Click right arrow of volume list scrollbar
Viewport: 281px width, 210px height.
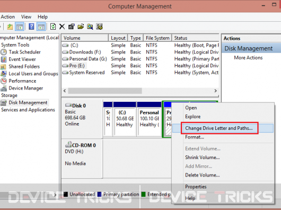pyautogui.click(x=215, y=91)
